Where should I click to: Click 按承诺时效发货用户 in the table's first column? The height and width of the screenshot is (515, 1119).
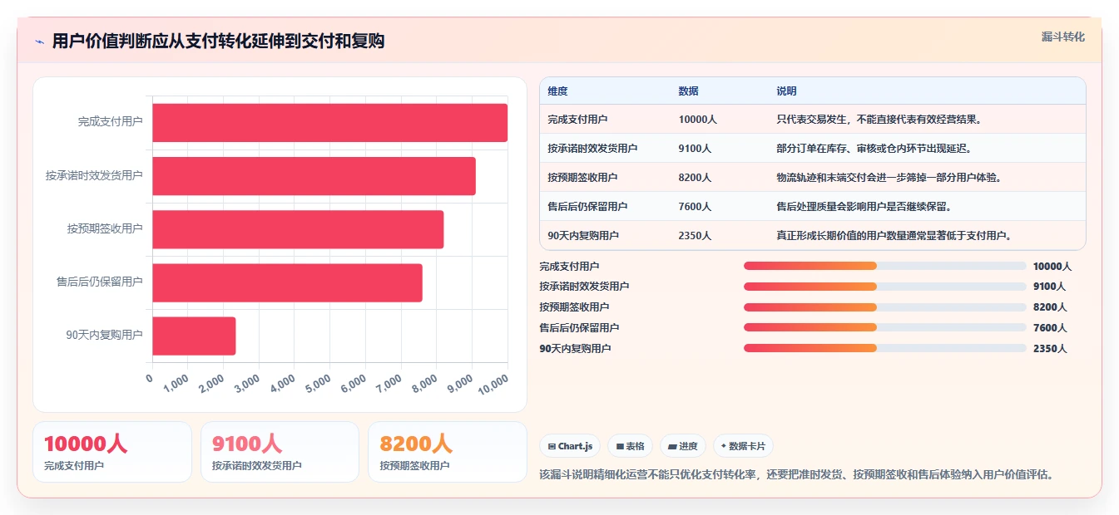pos(592,149)
